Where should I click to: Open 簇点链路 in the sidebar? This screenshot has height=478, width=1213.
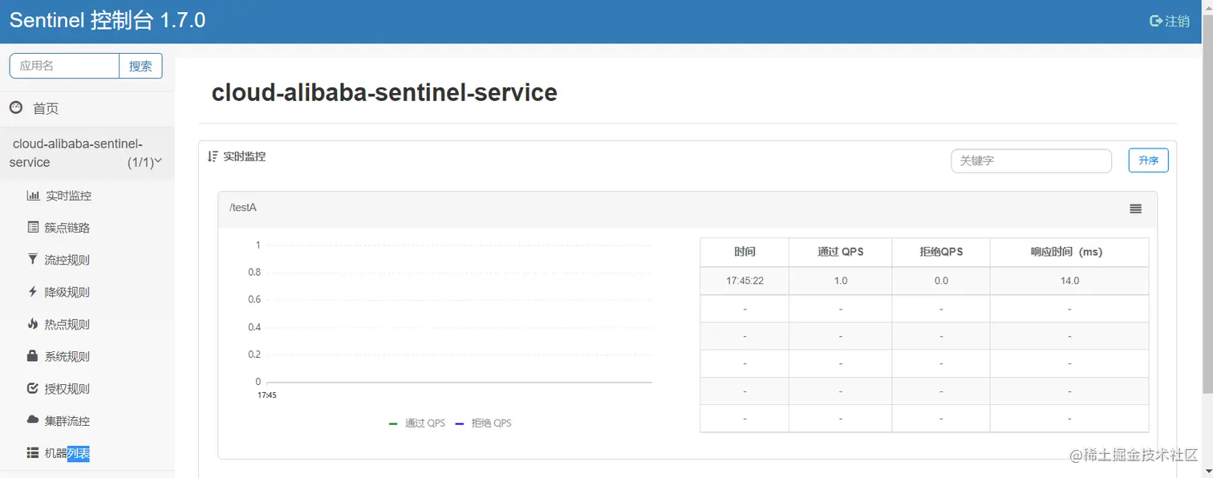point(67,228)
